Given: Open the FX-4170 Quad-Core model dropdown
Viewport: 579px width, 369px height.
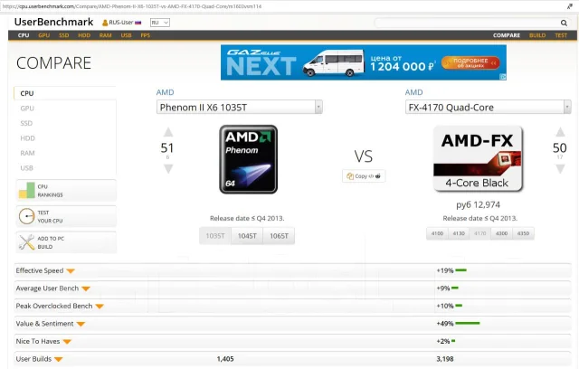Looking at the screenshot, I should [x=488, y=107].
